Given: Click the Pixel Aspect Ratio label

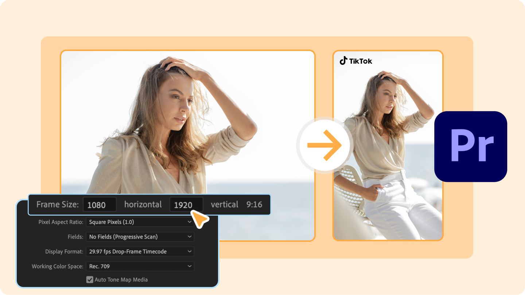Looking at the screenshot, I should point(61,222).
